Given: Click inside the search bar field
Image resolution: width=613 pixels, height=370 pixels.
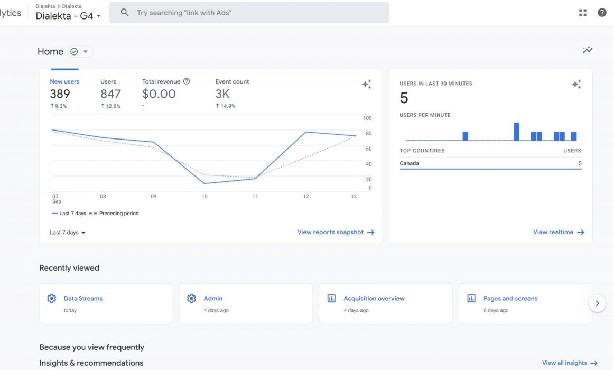Looking at the screenshot, I should click(x=248, y=12).
